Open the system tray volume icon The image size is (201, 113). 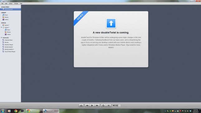(x=188, y=111)
